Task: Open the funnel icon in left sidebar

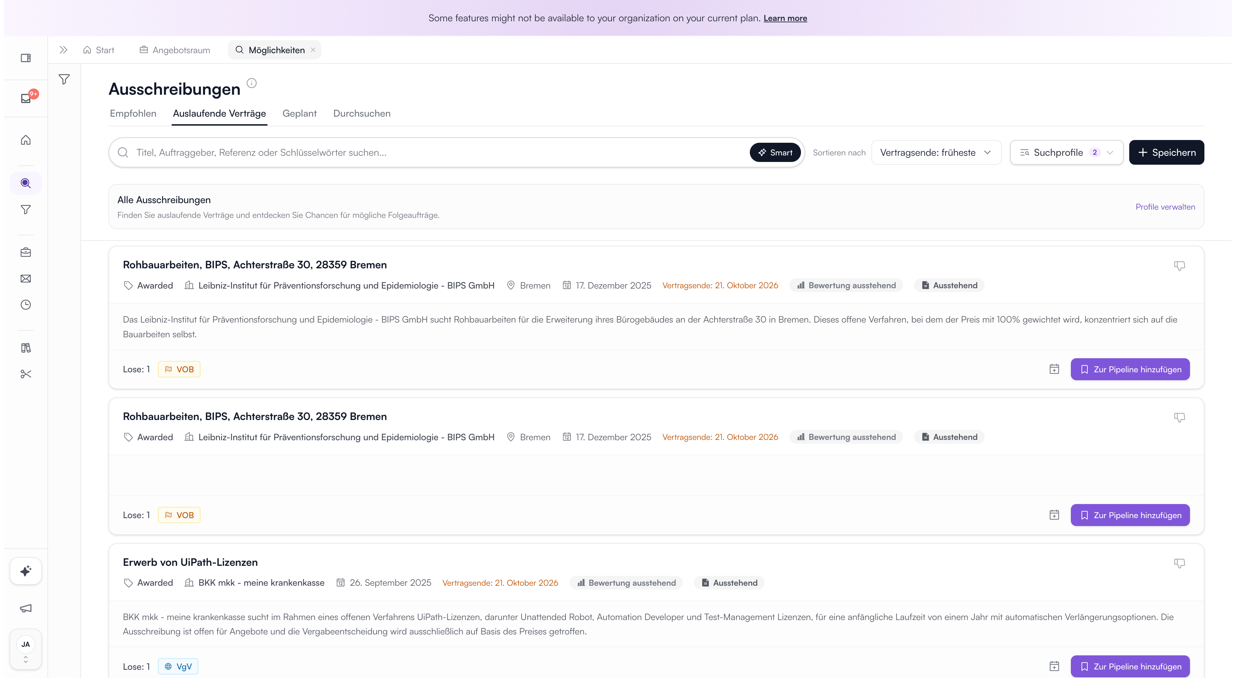Action: pyautogui.click(x=25, y=210)
